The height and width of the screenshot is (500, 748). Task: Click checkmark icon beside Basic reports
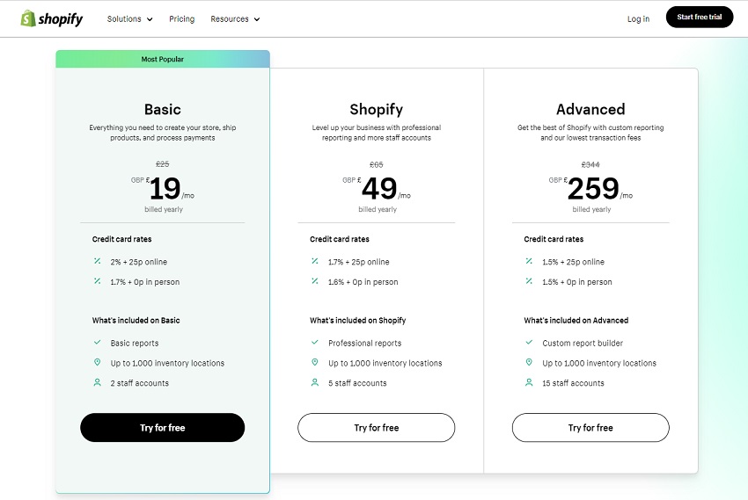98,342
